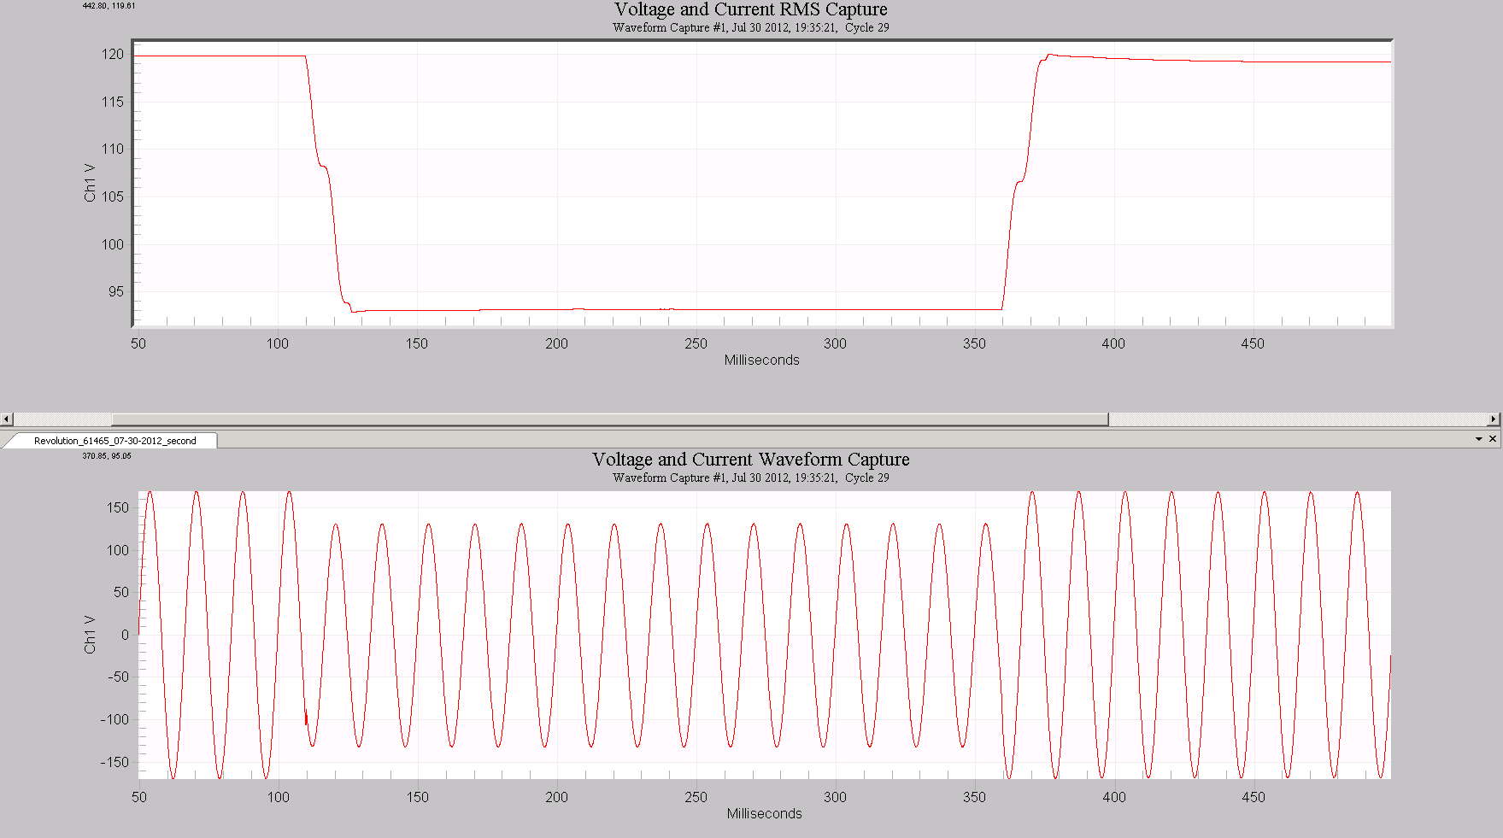Image resolution: width=1503 pixels, height=838 pixels.
Task: Click the close X beside the tab bar
Action: pos(1494,439)
